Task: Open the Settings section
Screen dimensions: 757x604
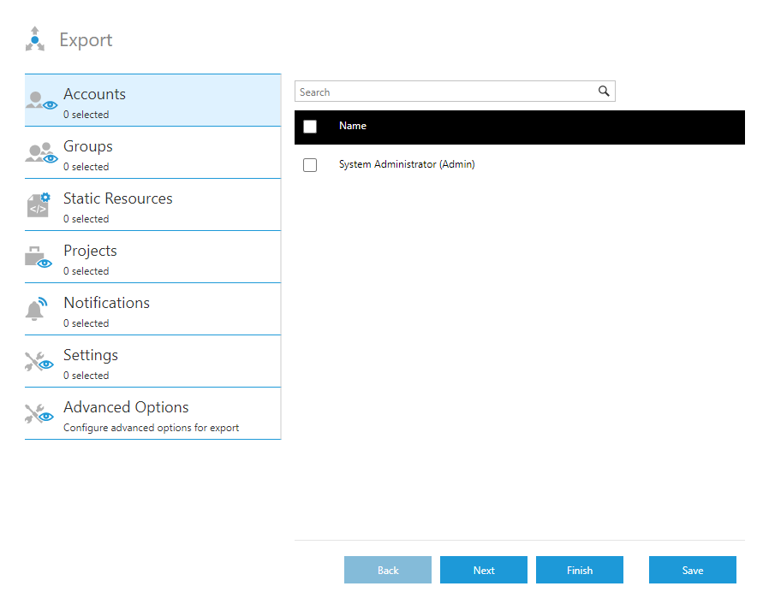Action: [x=152, y=361]
